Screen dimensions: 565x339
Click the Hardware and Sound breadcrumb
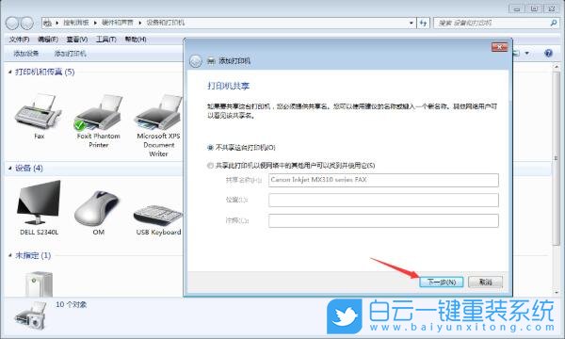(x=117, y=23)
